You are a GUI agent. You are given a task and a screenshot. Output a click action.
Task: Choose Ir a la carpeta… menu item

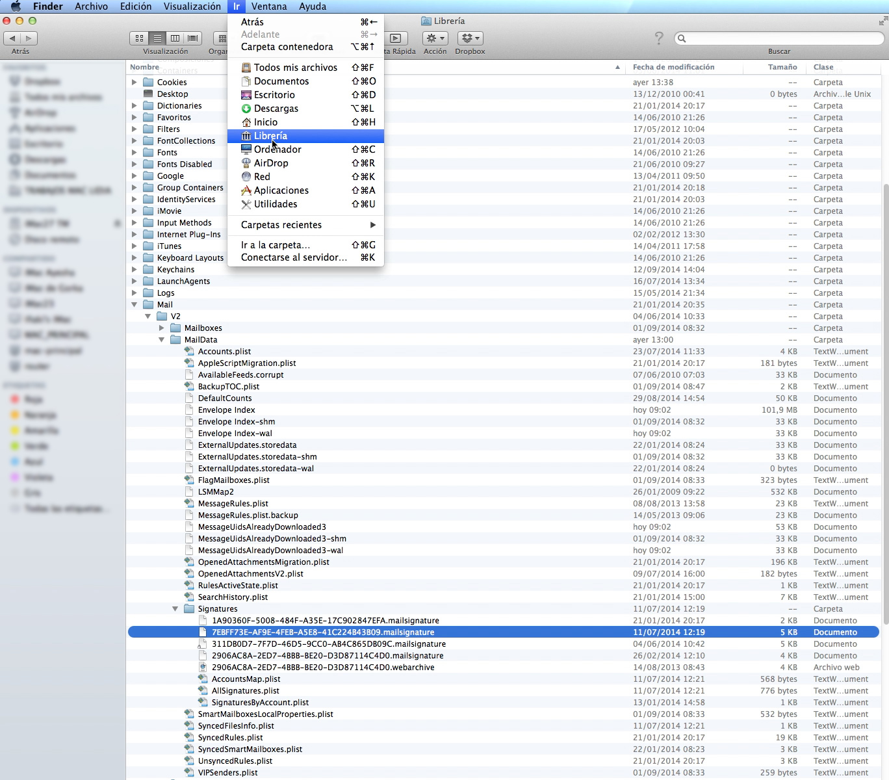click(305, 245)
